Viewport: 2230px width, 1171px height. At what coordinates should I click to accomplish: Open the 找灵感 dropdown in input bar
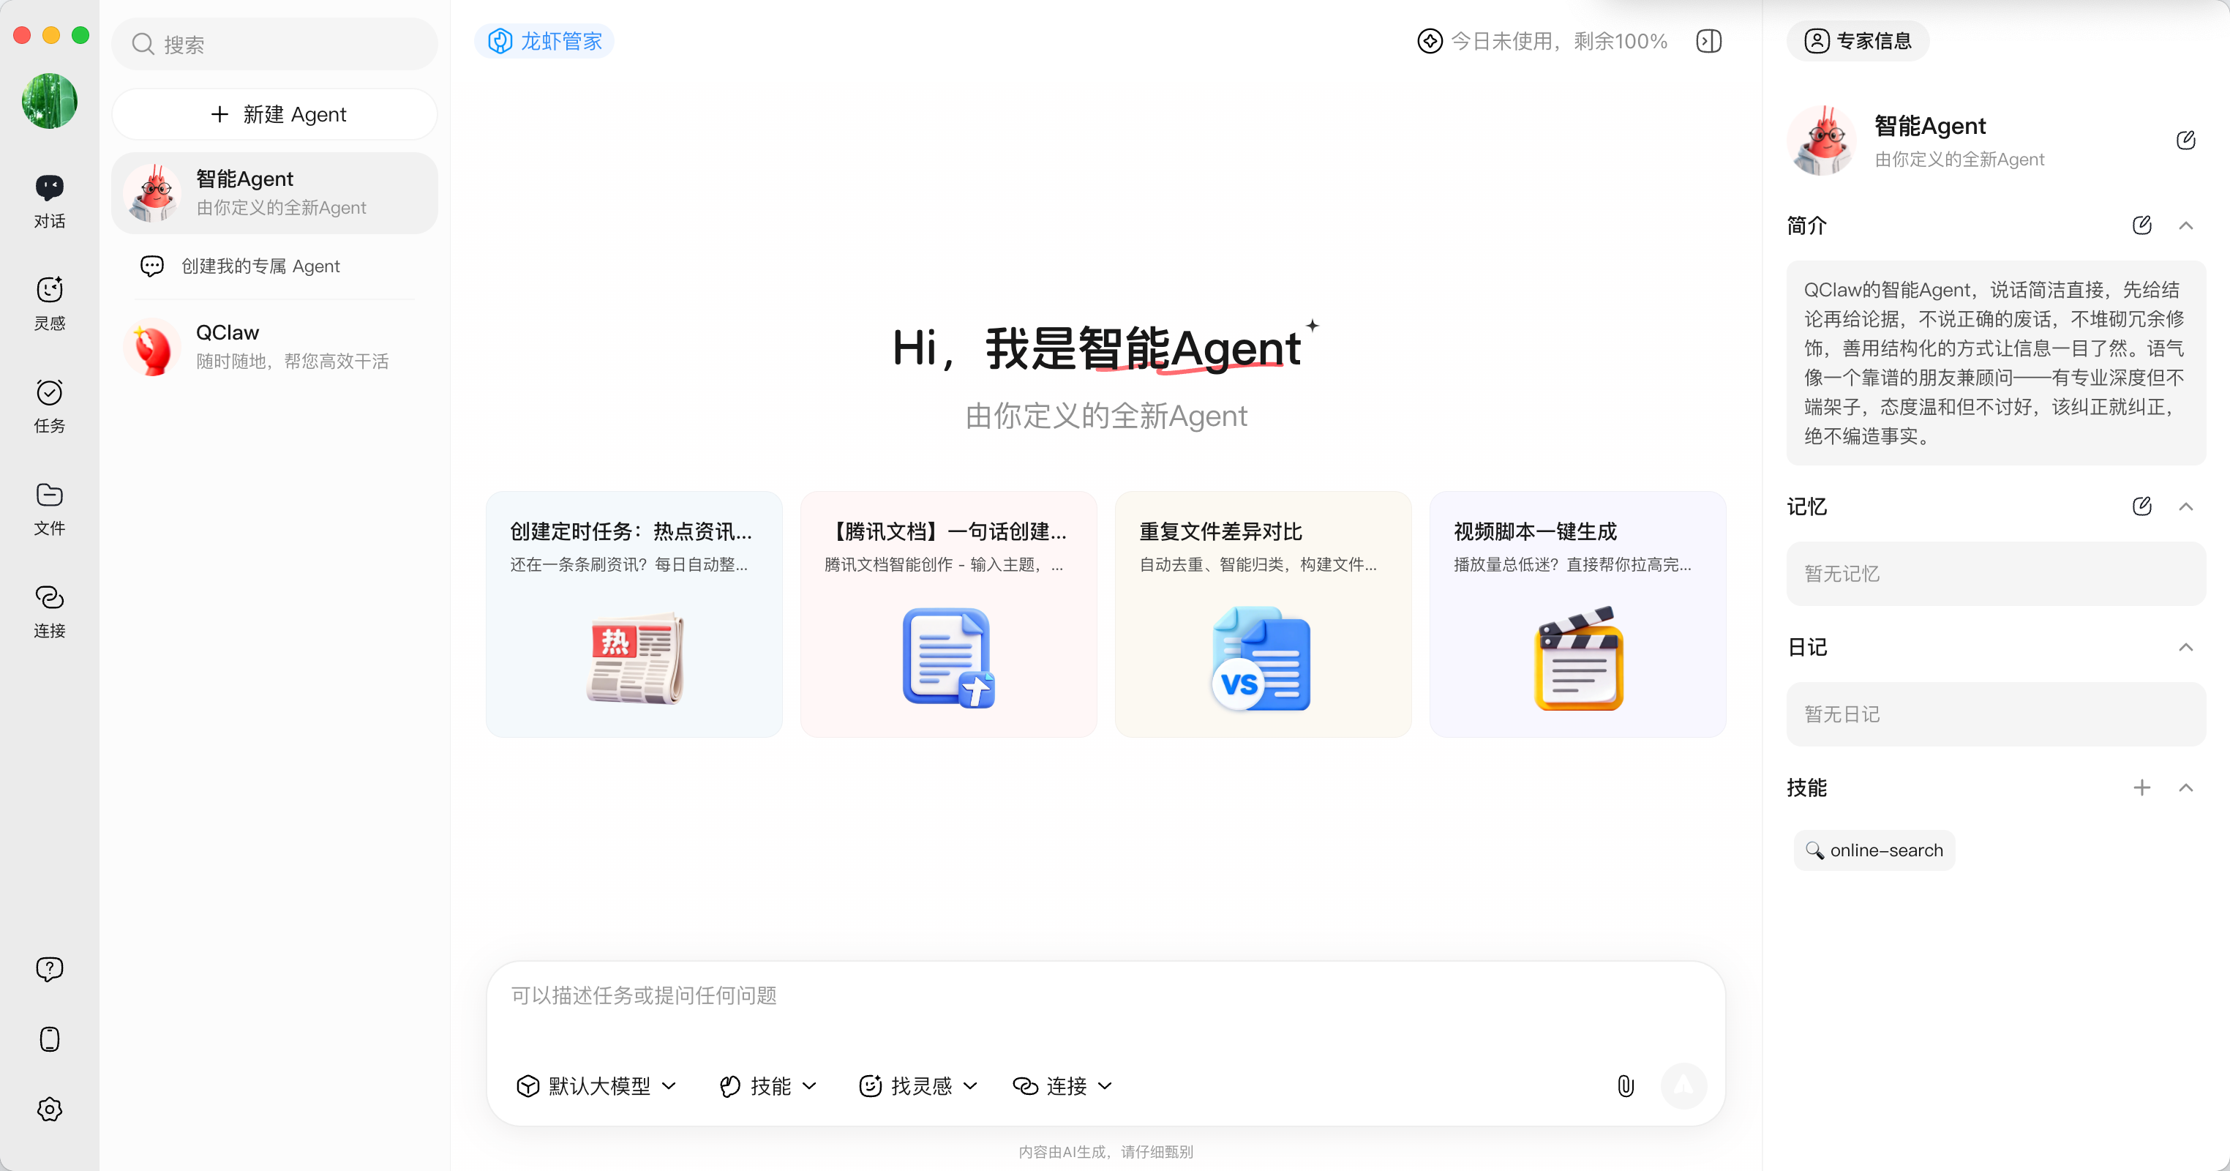point(917,1085)
